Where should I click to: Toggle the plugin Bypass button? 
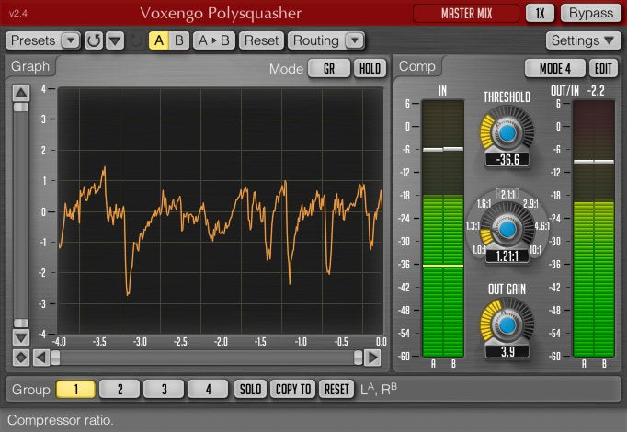589,14
